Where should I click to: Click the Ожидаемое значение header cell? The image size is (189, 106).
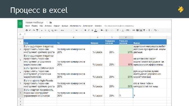tap(112, 42)
